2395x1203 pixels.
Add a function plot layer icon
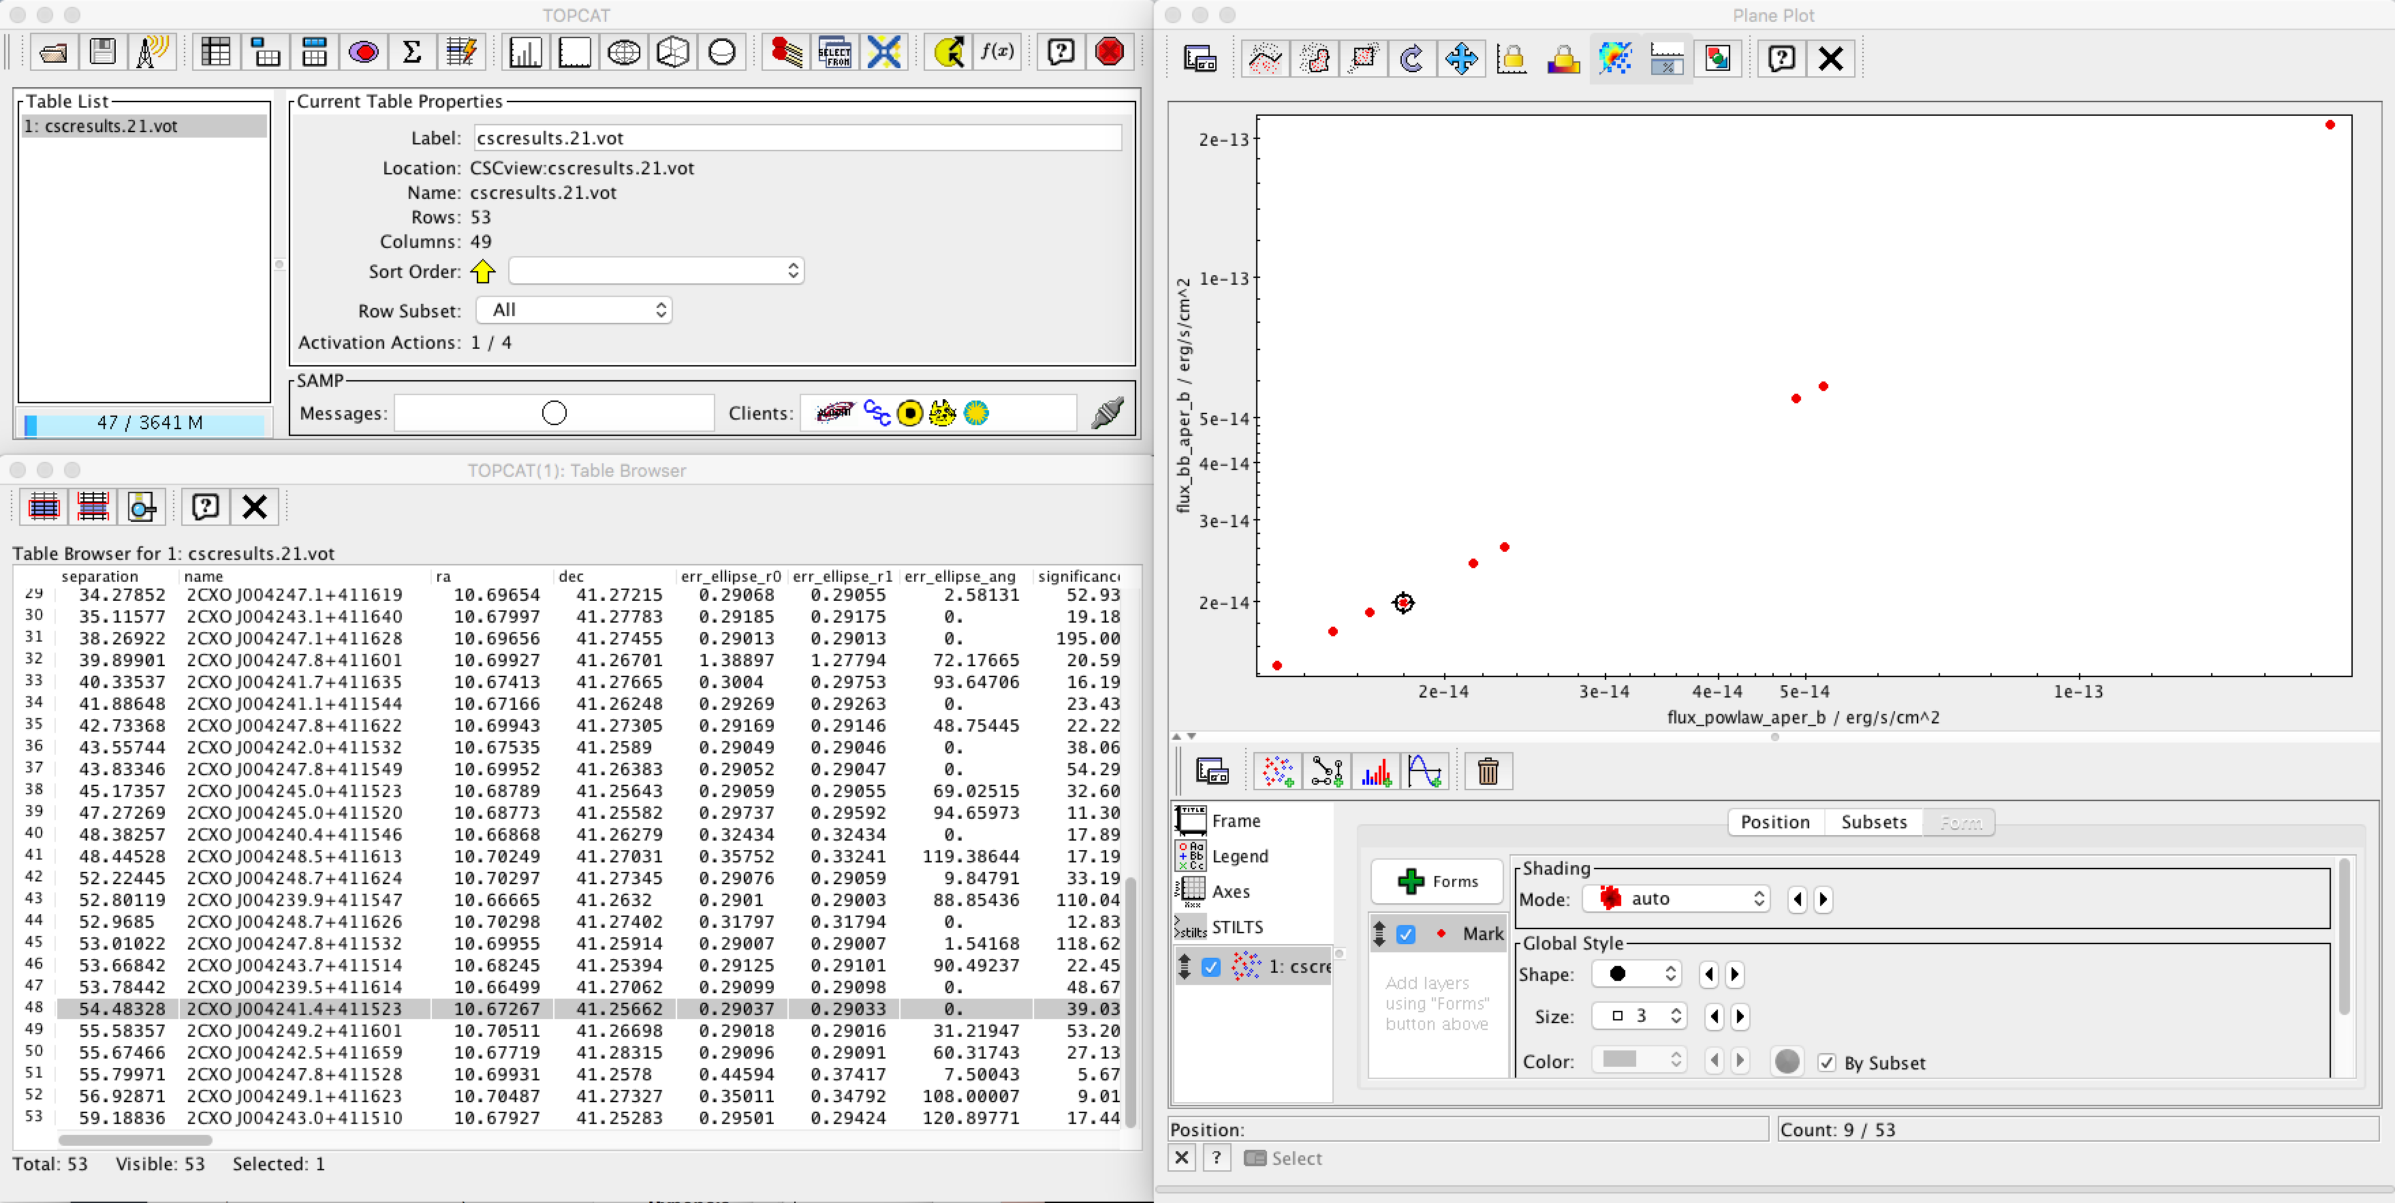point(1424,770)
